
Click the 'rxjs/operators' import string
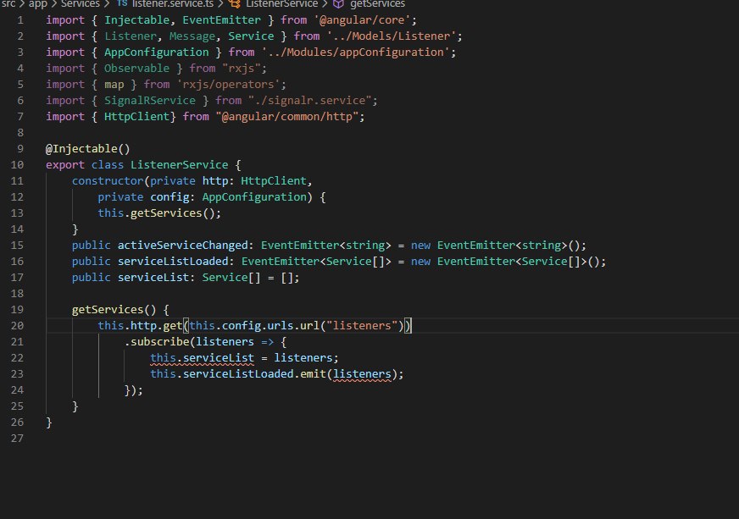228,85
